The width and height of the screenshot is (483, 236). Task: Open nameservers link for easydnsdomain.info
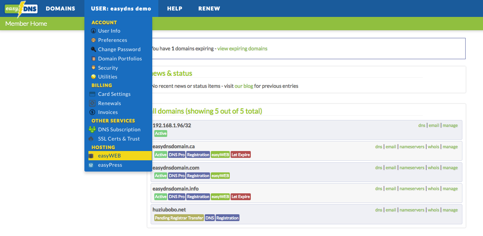point(412,188)
